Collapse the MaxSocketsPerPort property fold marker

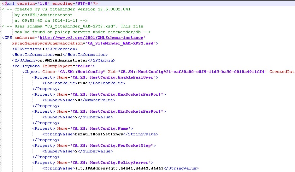coord(1,94)
